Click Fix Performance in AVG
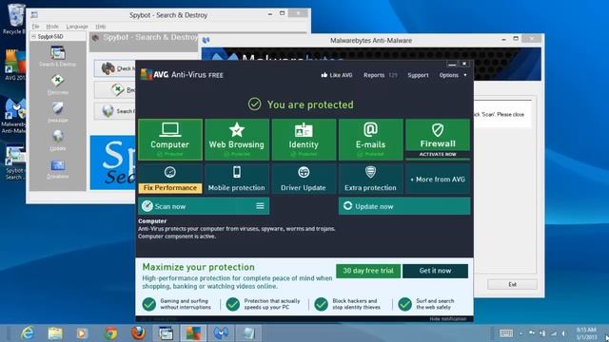Image resolution: width=609 pixels, height=342 pixels. point(170,179)
